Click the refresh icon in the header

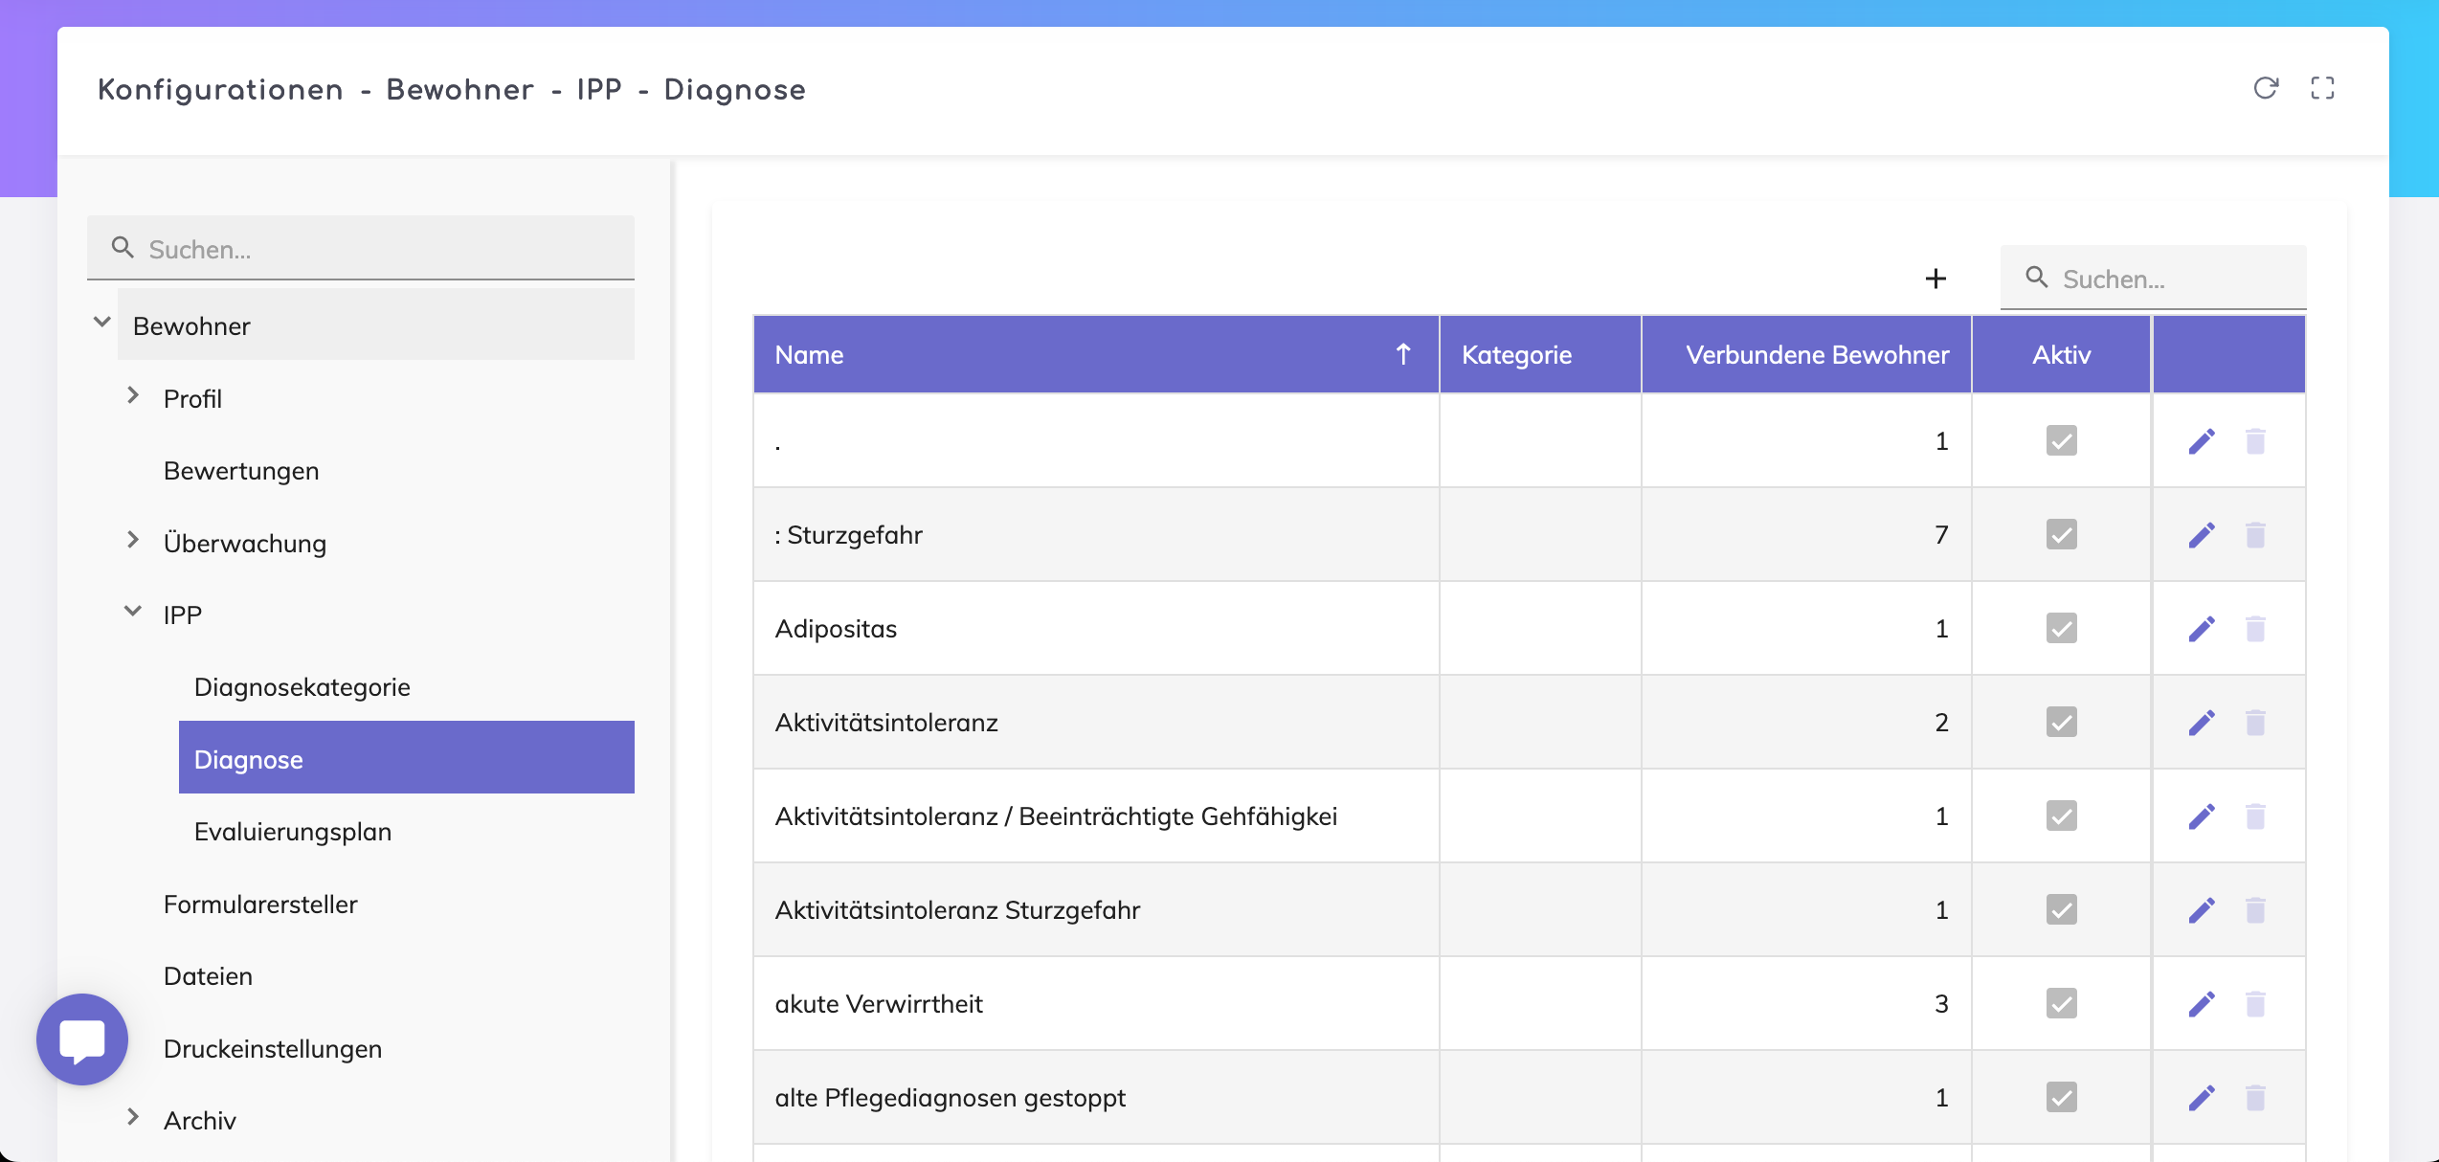click(x=2266, y=88)
